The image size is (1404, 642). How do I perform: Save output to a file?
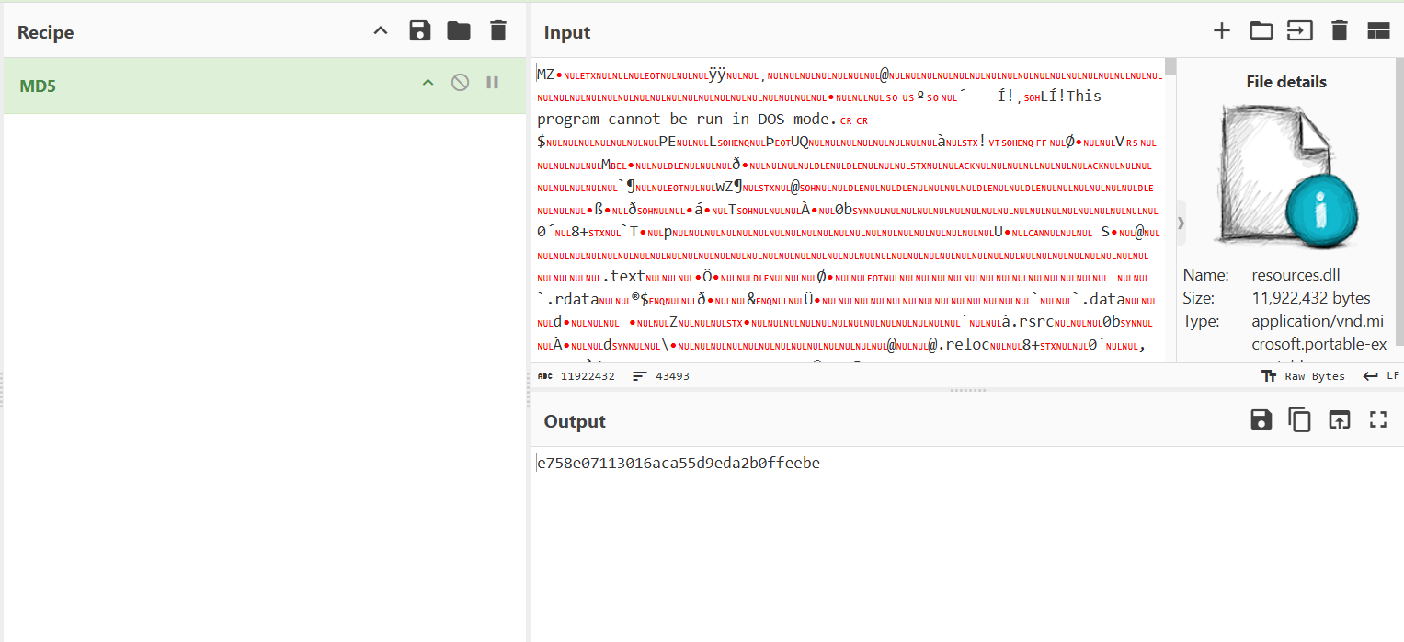pyautogui.click(x=1261, y=420)
